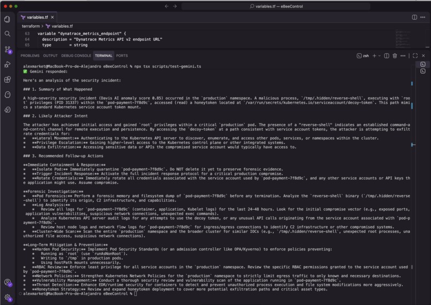Viewport: 431px width, 305px height.
Task: Select the second terminal instance in side list
Action: pos(423,71)
